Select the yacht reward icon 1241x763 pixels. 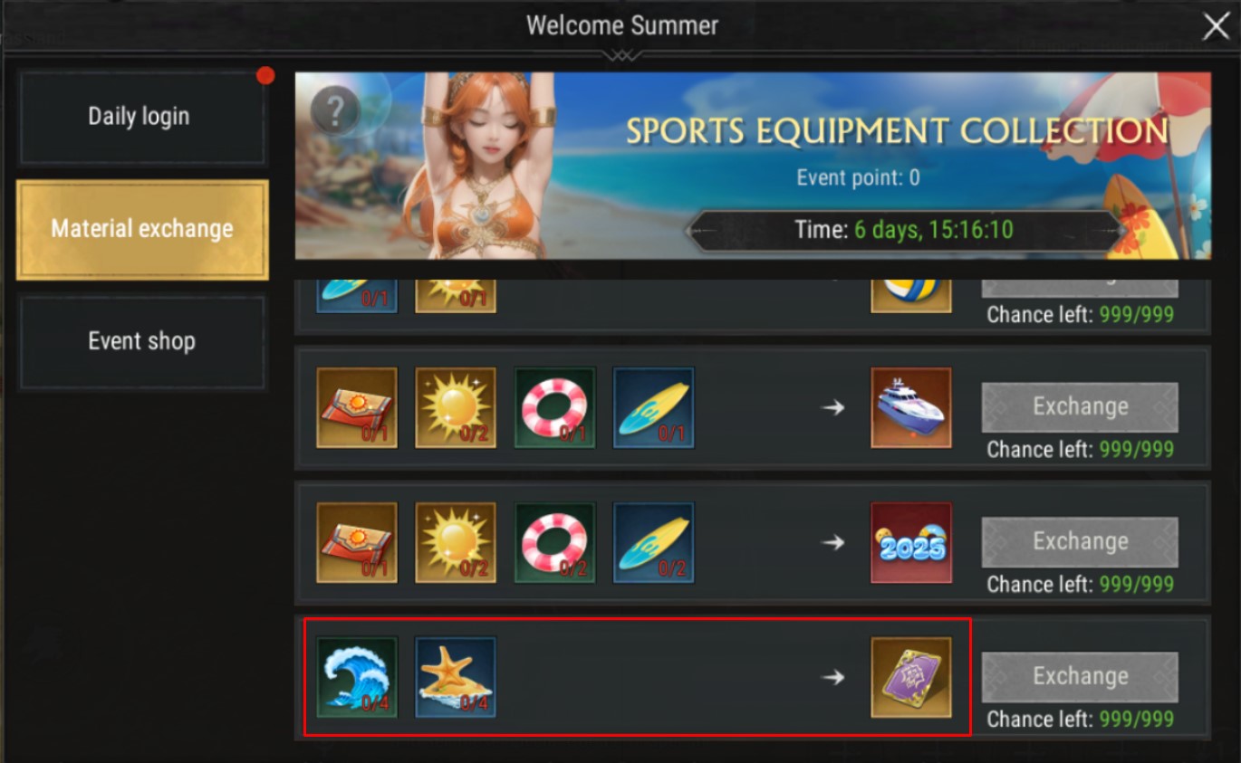tap(911, 407)
